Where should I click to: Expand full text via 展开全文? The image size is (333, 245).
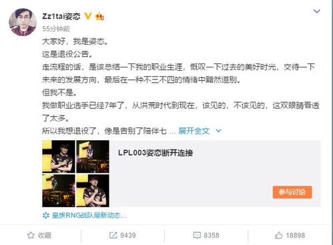click(x=194, y=131)
